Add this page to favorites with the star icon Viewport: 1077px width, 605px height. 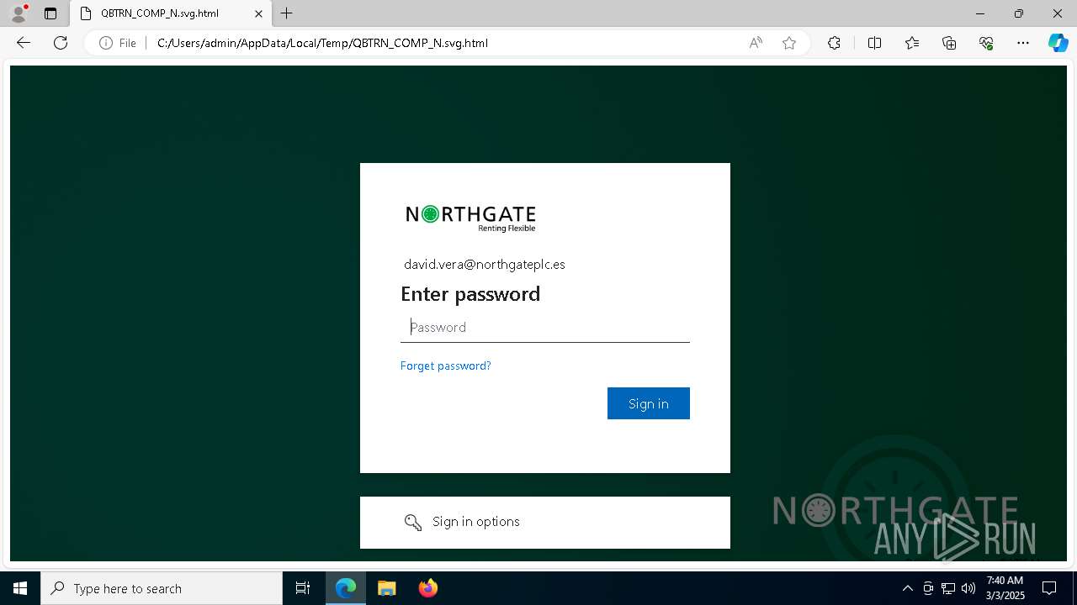(789, 43)
